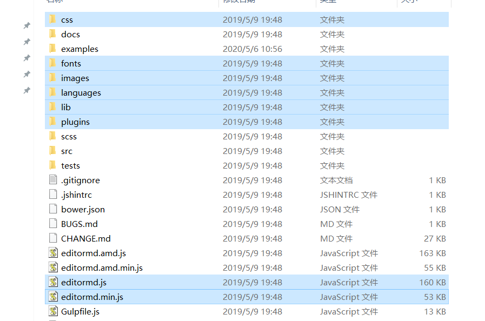The width and height of the screenshot is (485, 321).
Task: Click the src folder icon
Action: coord(53,150)
